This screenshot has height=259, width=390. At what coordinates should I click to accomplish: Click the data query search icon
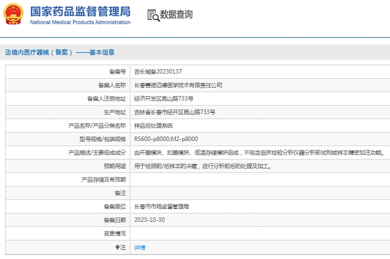(153, 15)
